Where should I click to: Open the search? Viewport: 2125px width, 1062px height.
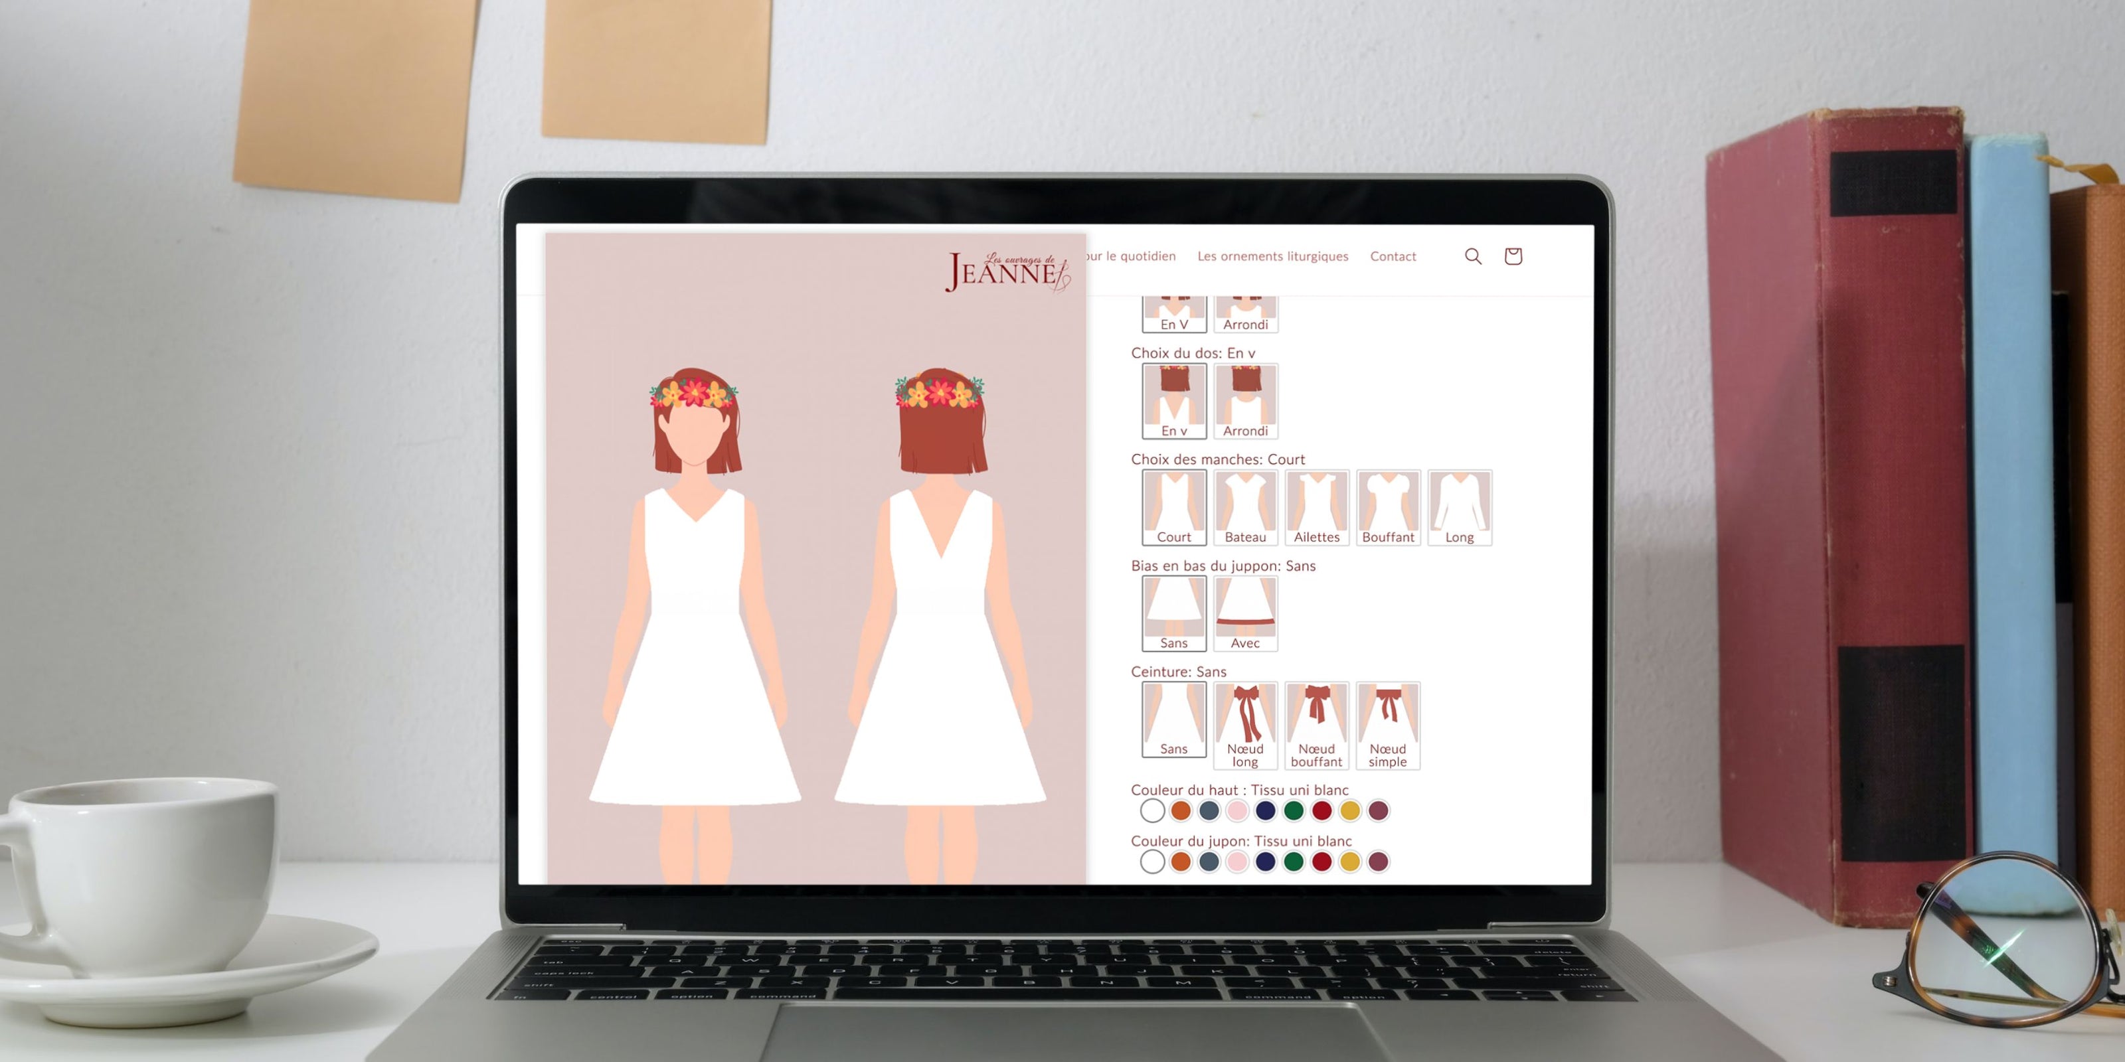(1474, 256)
